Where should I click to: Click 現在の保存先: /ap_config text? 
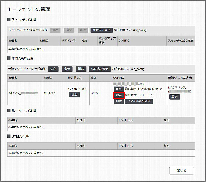pos(128,69)
